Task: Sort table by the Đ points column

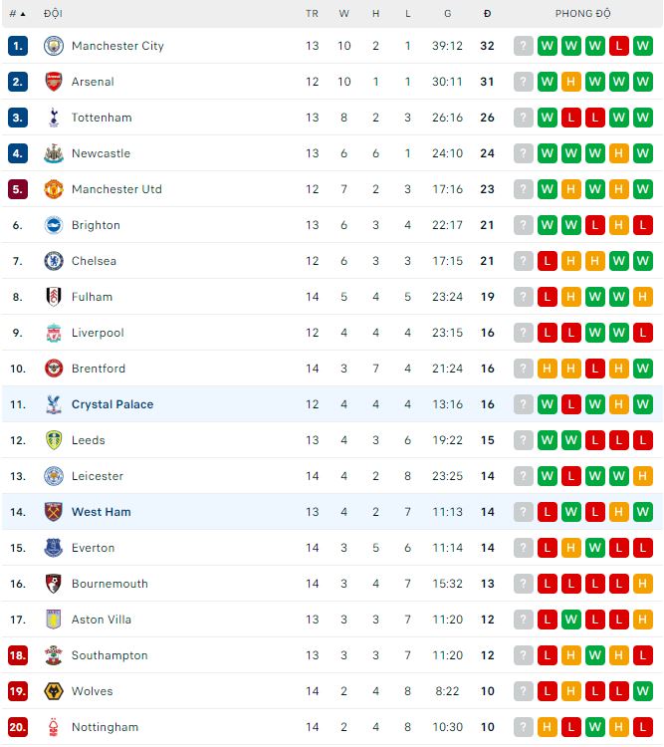Action: tap(487, 14)
